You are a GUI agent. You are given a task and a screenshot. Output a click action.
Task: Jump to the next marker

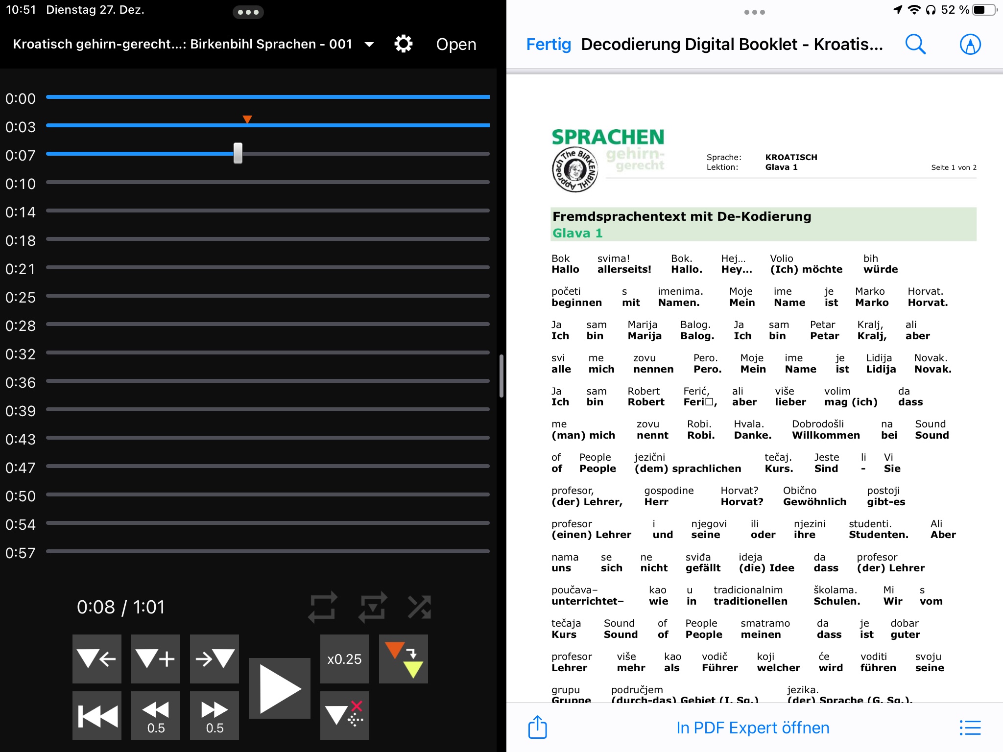(x=214, y=658)
